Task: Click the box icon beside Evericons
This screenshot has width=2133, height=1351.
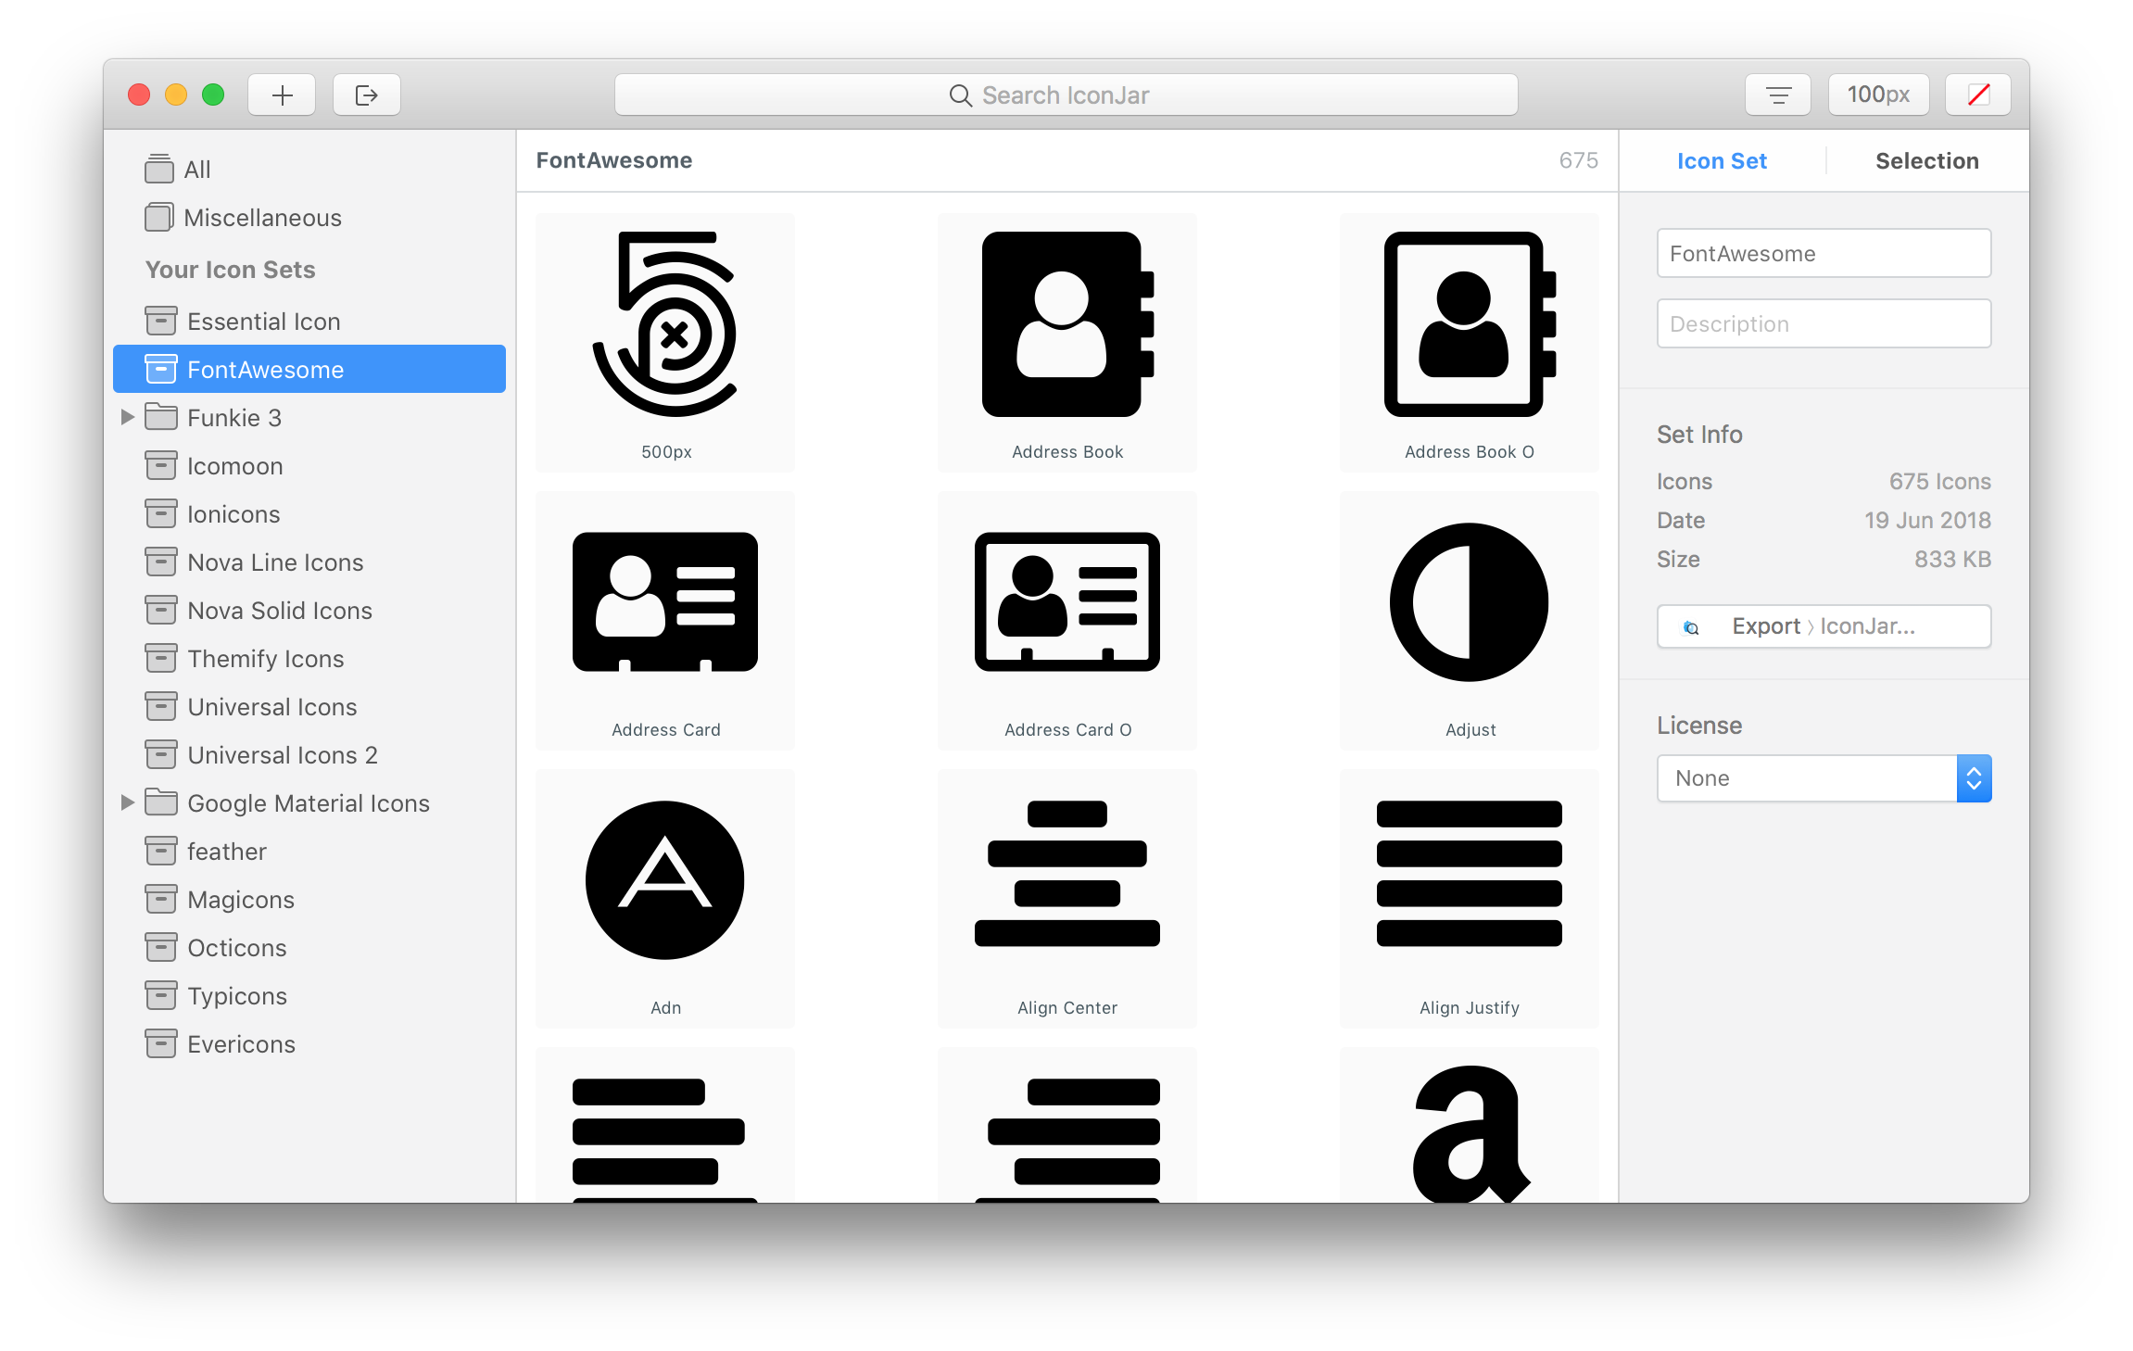Action: point(160,1043)
